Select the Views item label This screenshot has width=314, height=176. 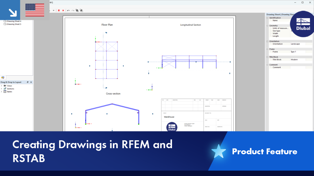(10, 86)
